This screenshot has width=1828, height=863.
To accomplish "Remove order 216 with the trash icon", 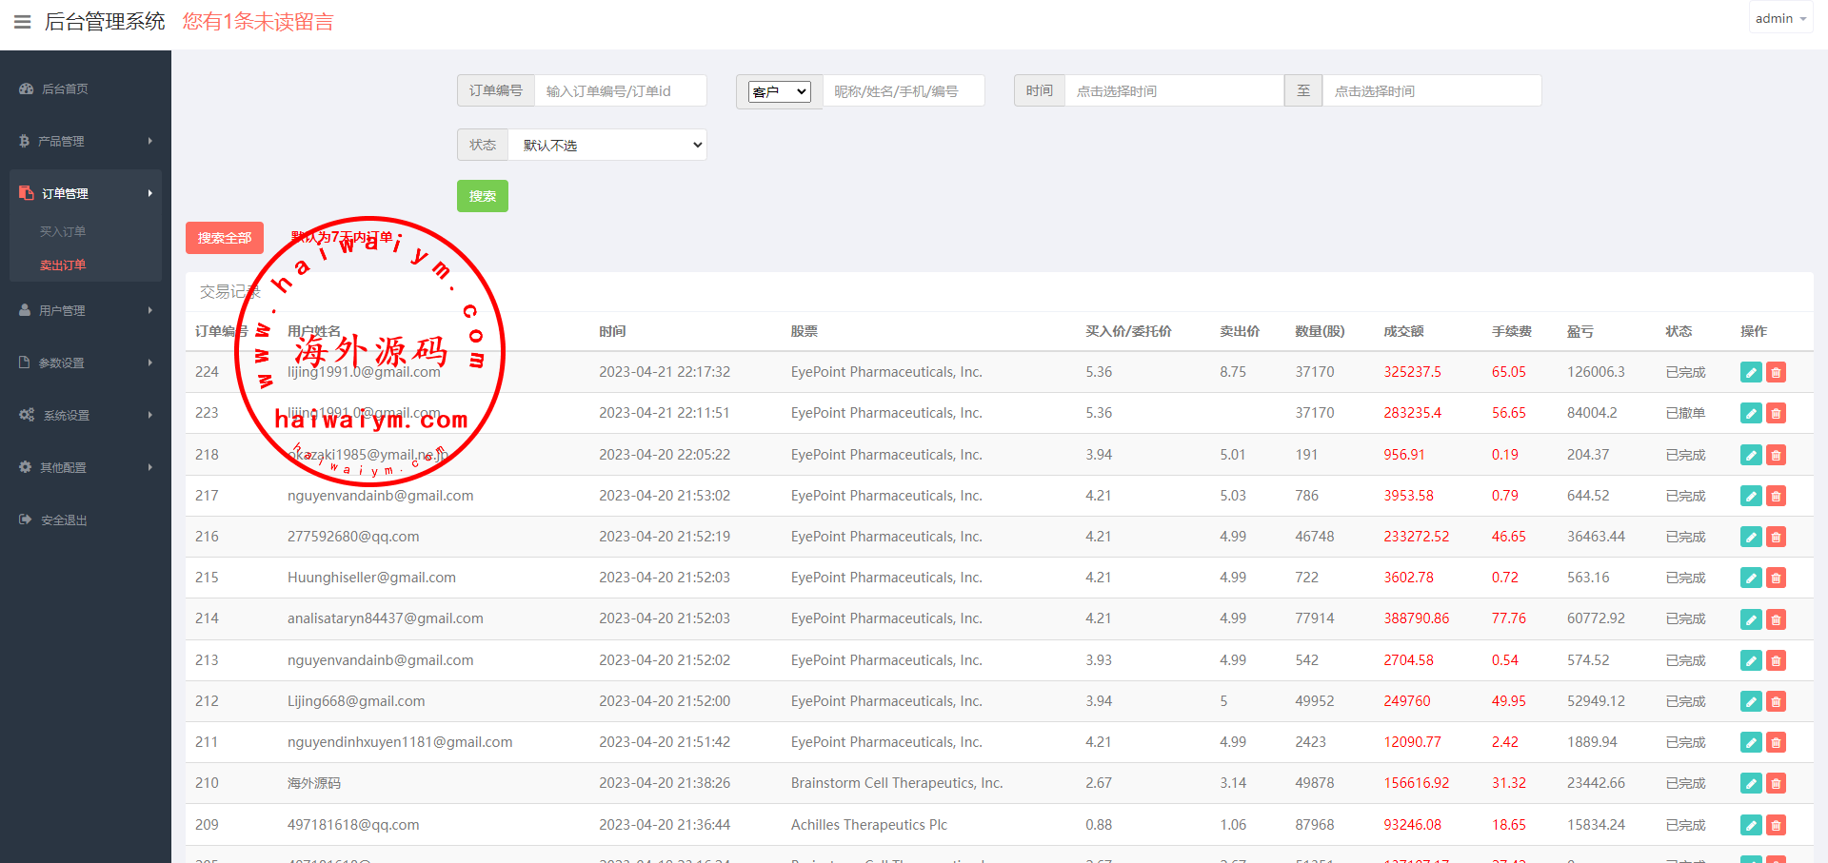I will 1776,537.
